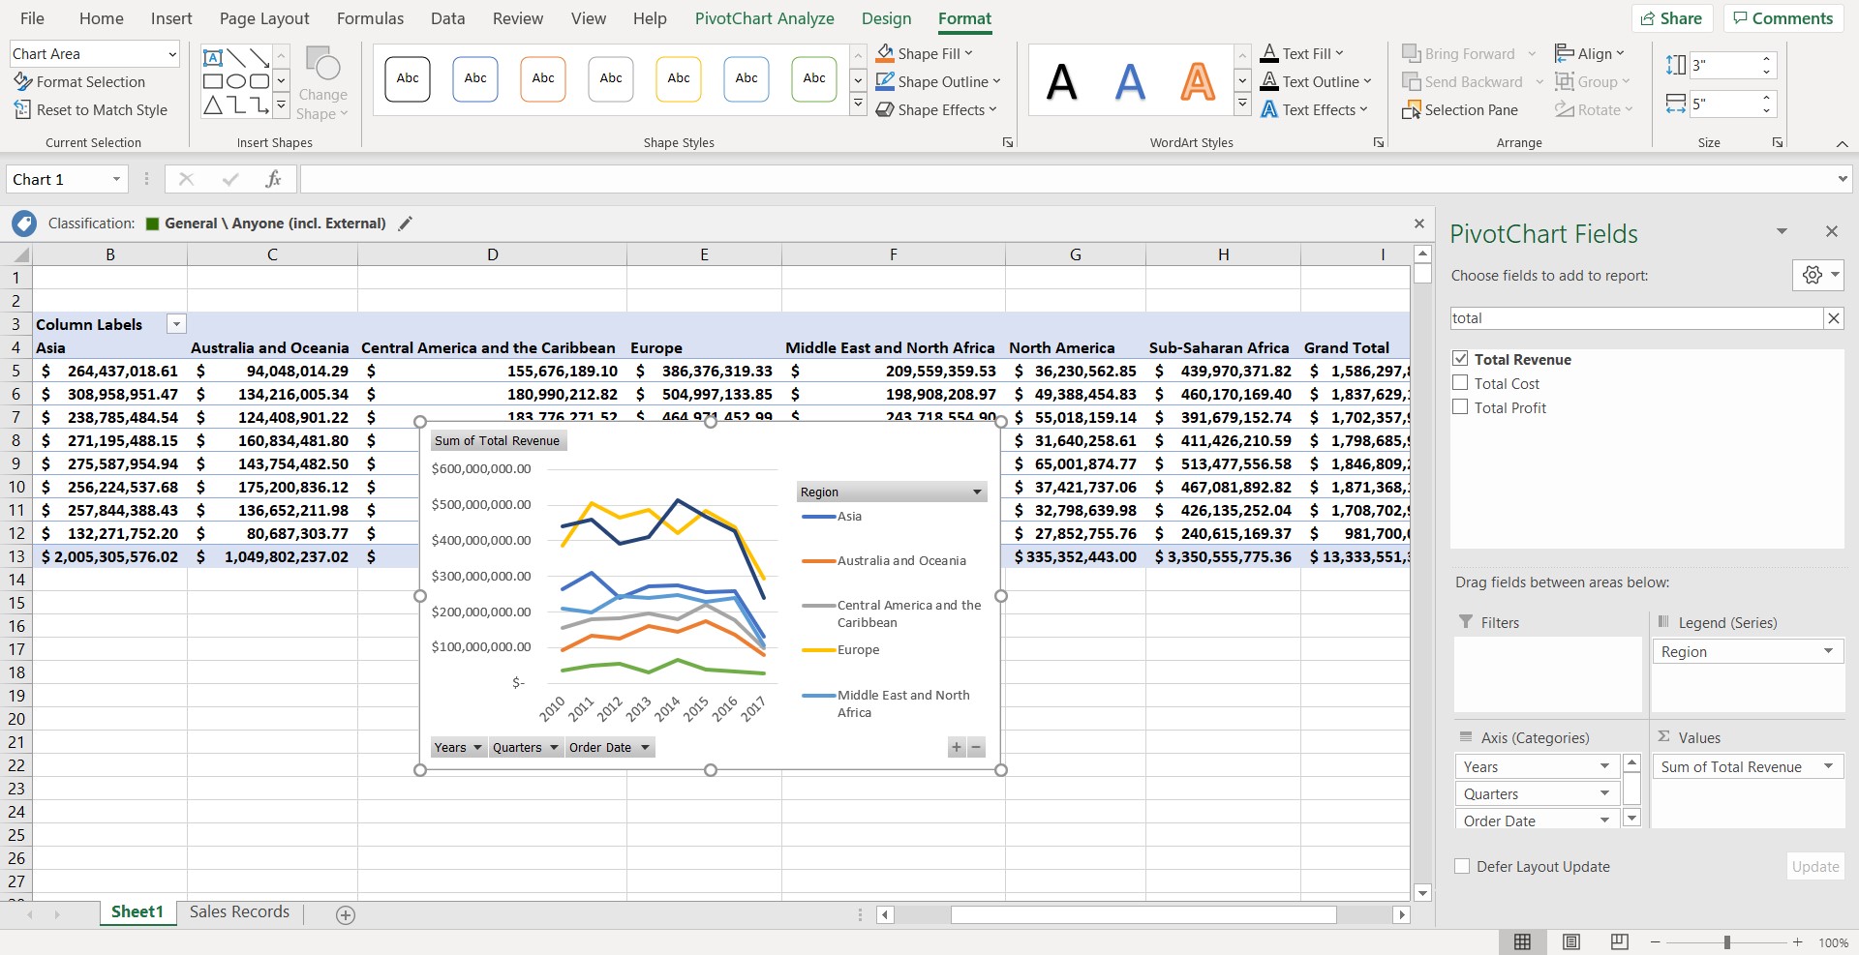Switch to Normal view in status bar
The height and width of the screenshot is (955, 1859).
click(1522, 941)
